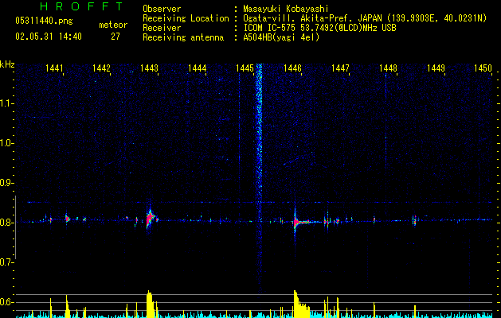Click time marker 1442
The height and width of the screenshot is (318, 501).
pyautogui.click(x=101, y=68)
